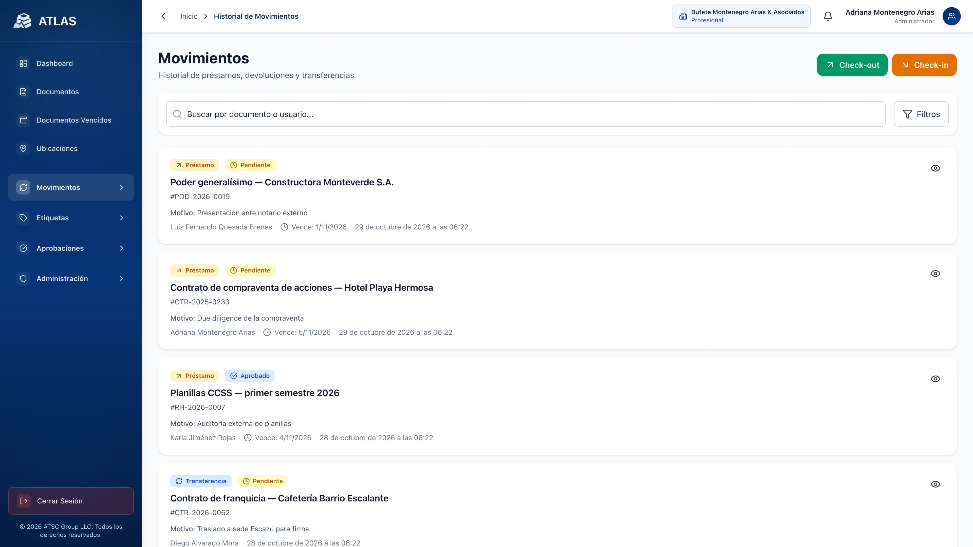Start a new Check-in
The height and width of the screenshot is (547, 973).
(x=924, y=65)
